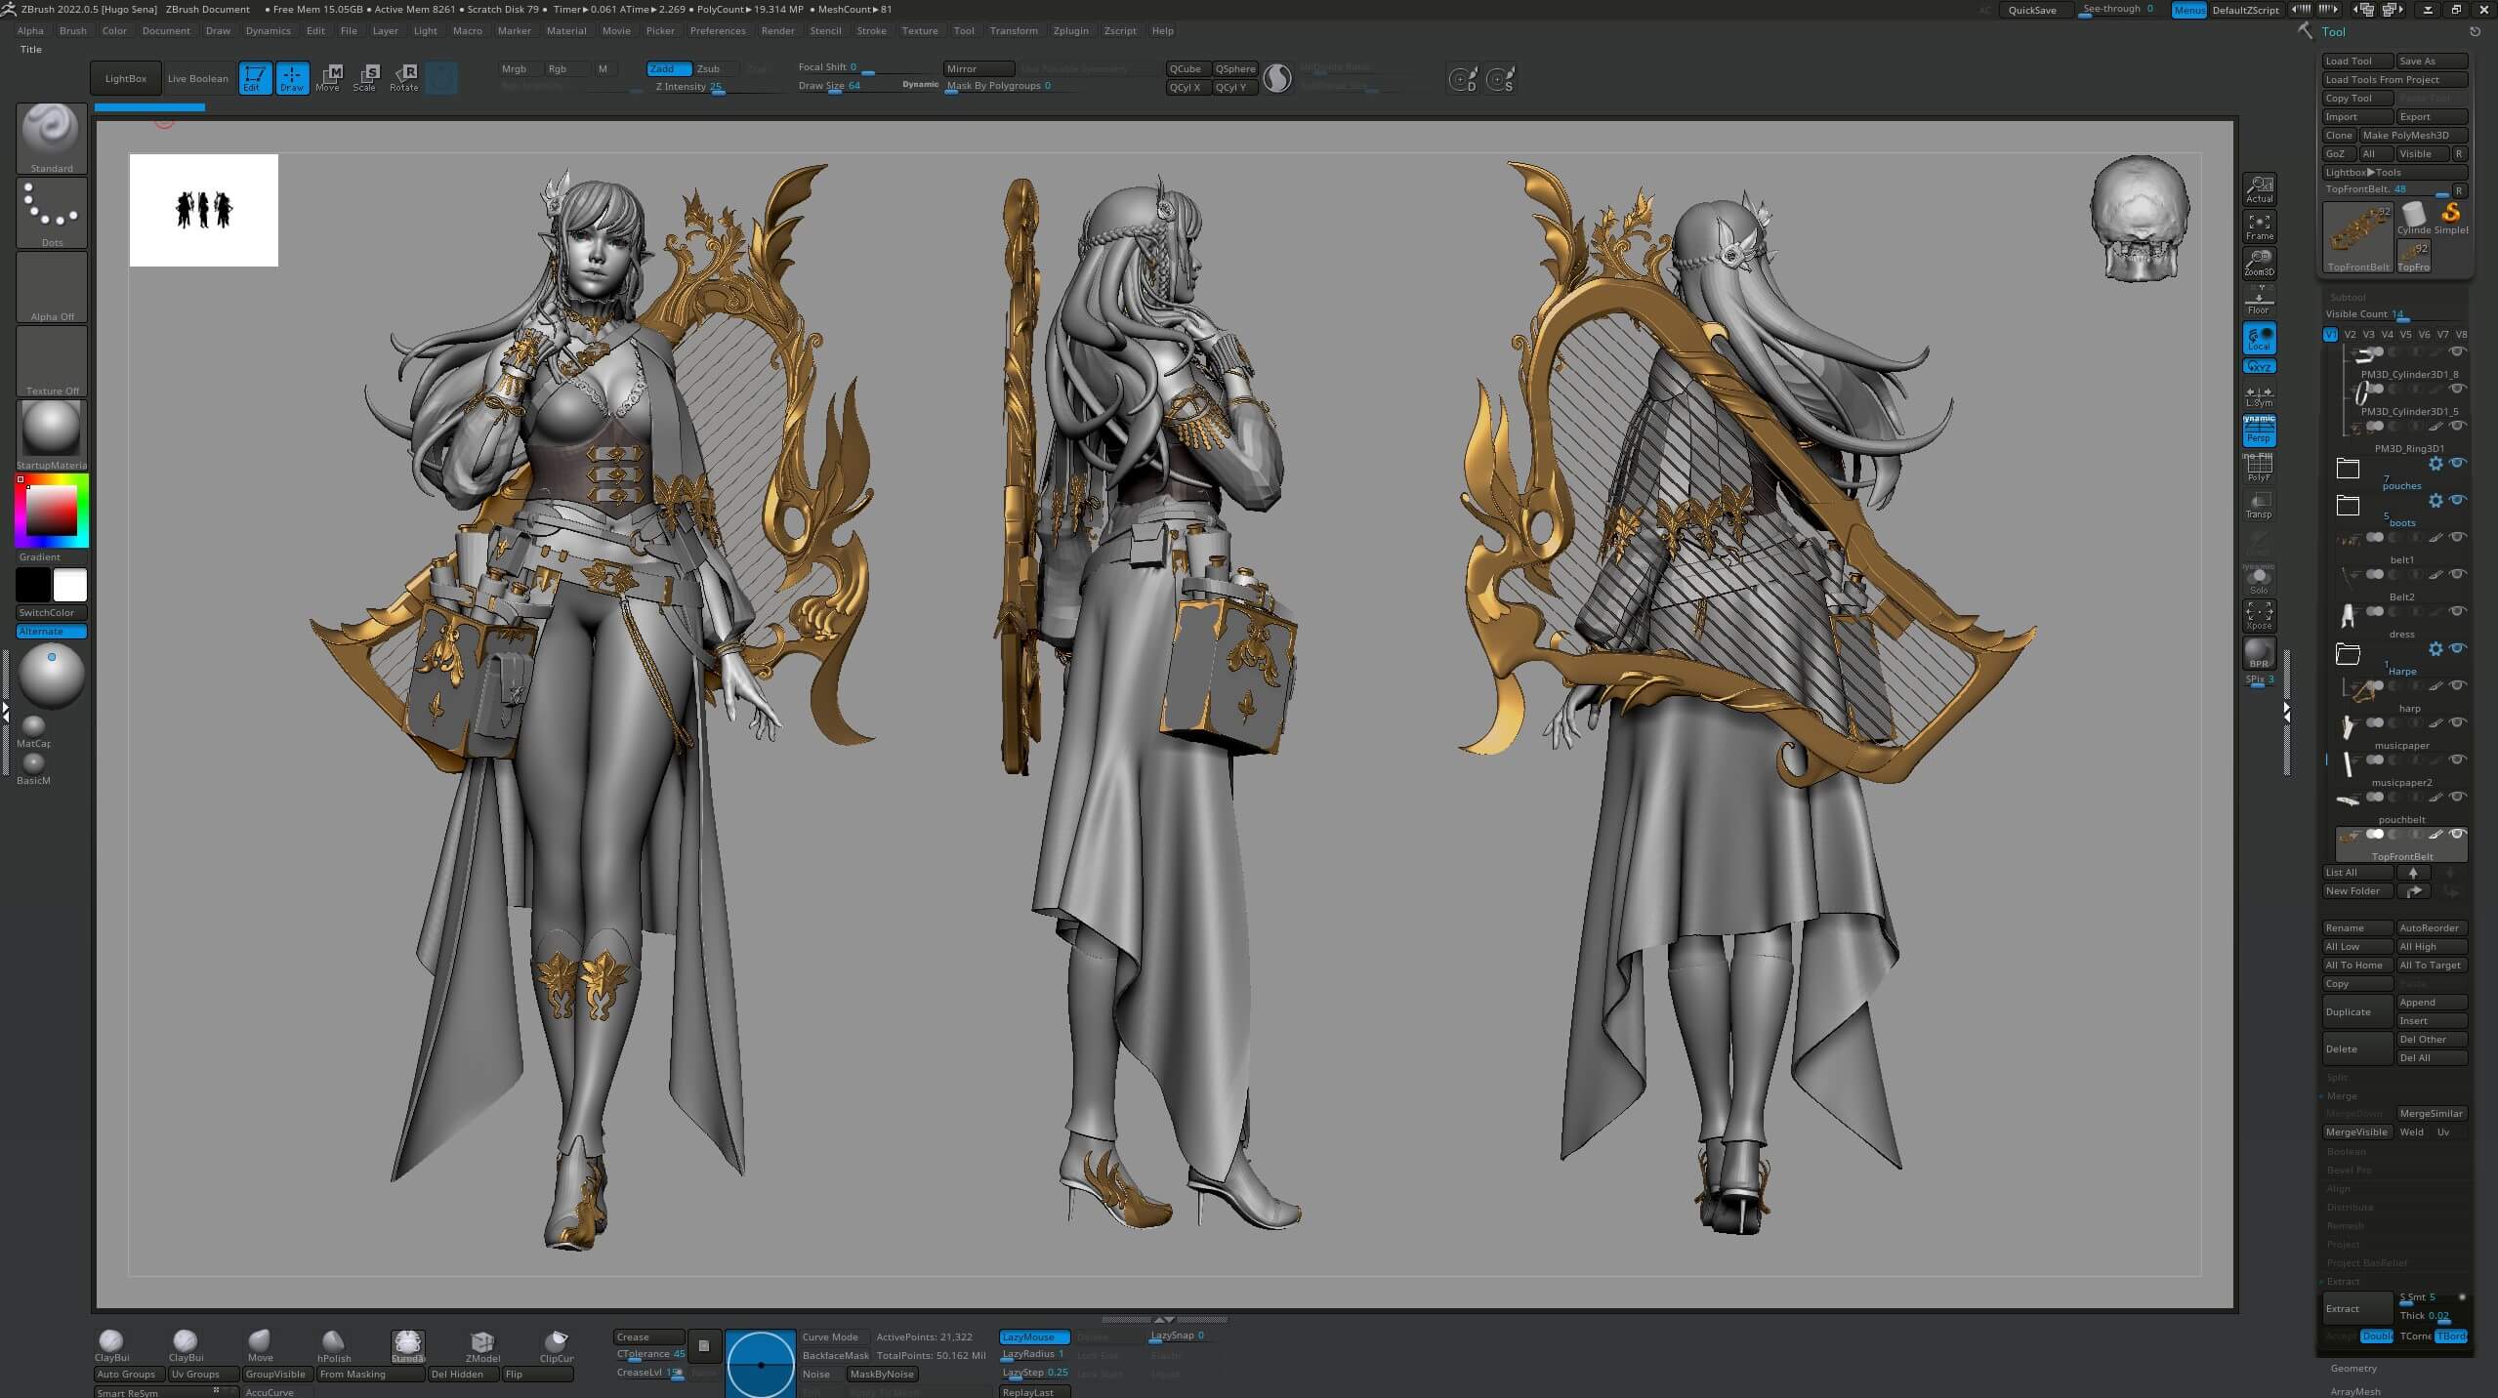Click the color picker square
2498x1398 pixels.
(51, 510)
